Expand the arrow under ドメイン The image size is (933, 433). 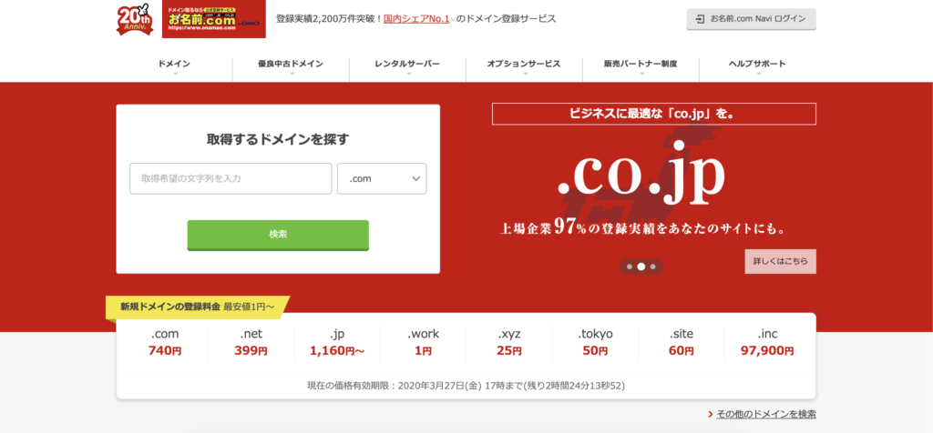175,75
